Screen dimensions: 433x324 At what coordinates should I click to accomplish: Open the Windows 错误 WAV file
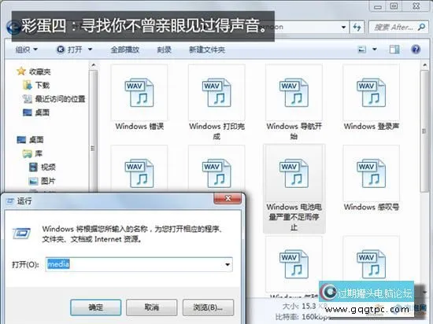tap(139, 98)
